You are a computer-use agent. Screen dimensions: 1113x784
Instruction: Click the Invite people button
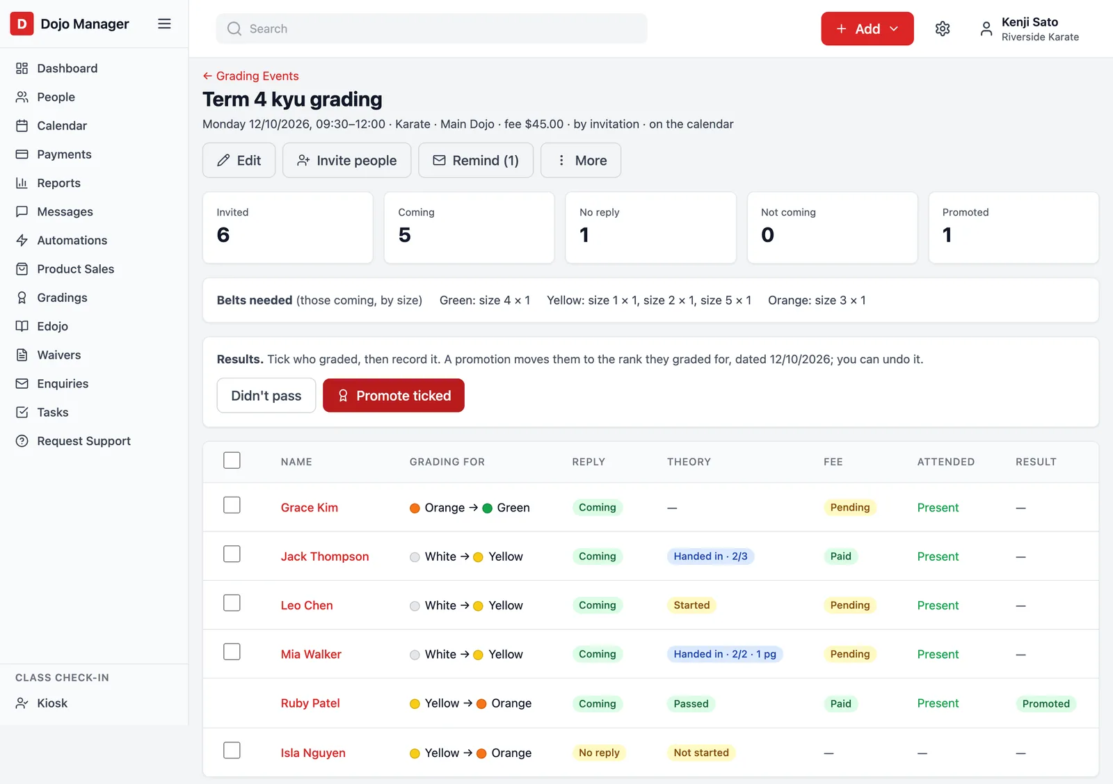click(346, 160)
